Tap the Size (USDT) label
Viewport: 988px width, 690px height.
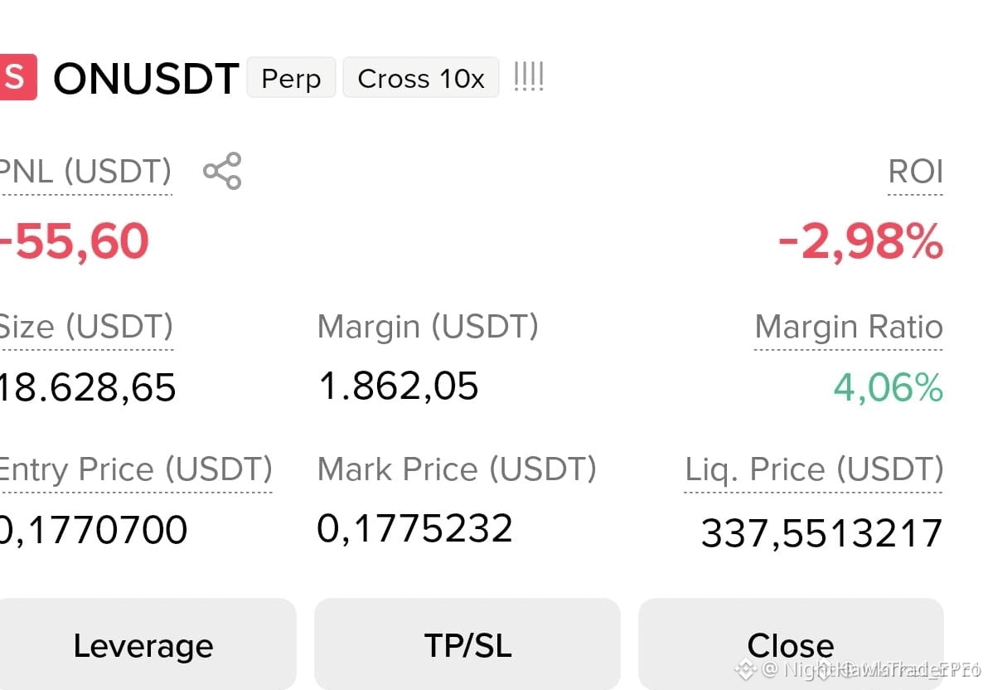click(x=86, y=327)
